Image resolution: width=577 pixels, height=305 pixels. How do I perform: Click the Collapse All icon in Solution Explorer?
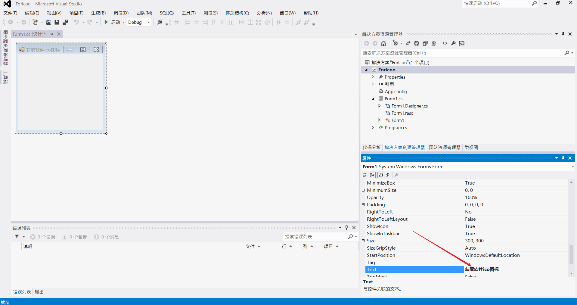(x=425, y=43)
